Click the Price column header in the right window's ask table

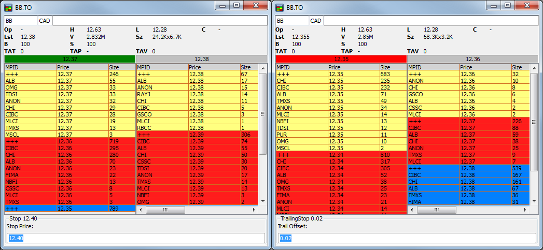point(484,67)
